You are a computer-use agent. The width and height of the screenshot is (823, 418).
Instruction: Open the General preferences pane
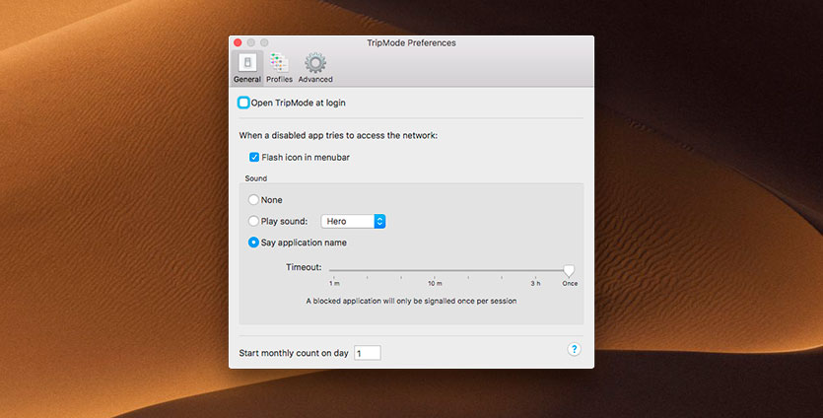click(x=246, y=67)
